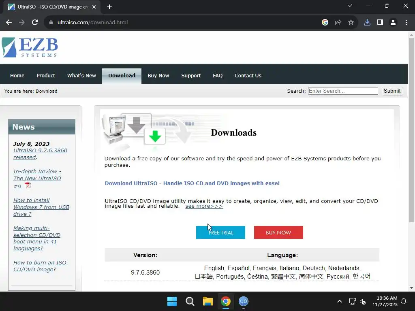The height and width of the screenshot is (311, 415).
Task: Open the Contact Us menu item
Action: point(248,76)
